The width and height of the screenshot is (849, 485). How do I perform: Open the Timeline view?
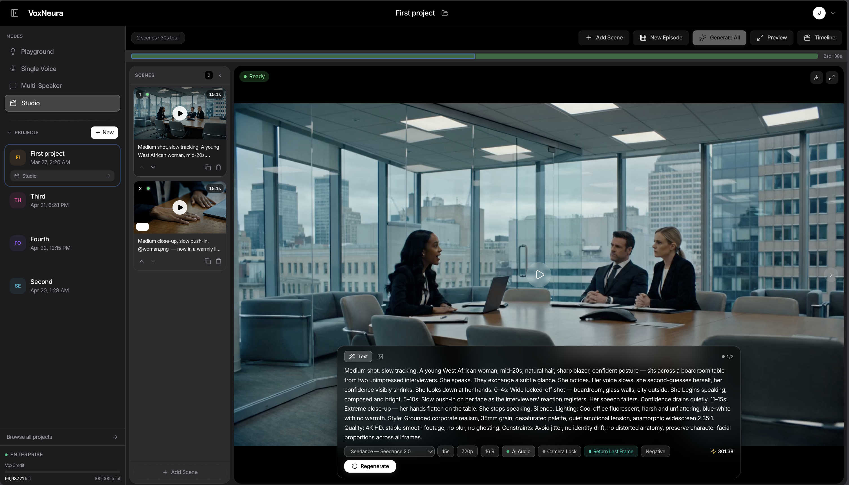coord(819,38)
